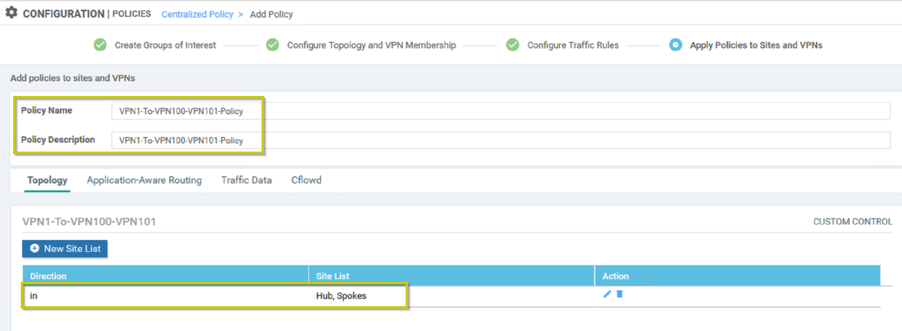
Task: Click into the Policy Name field
Action: click(x=501, y=111)
